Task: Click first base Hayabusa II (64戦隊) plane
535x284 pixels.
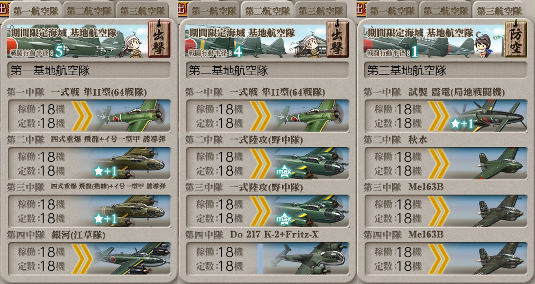Action: pos(132,116)
